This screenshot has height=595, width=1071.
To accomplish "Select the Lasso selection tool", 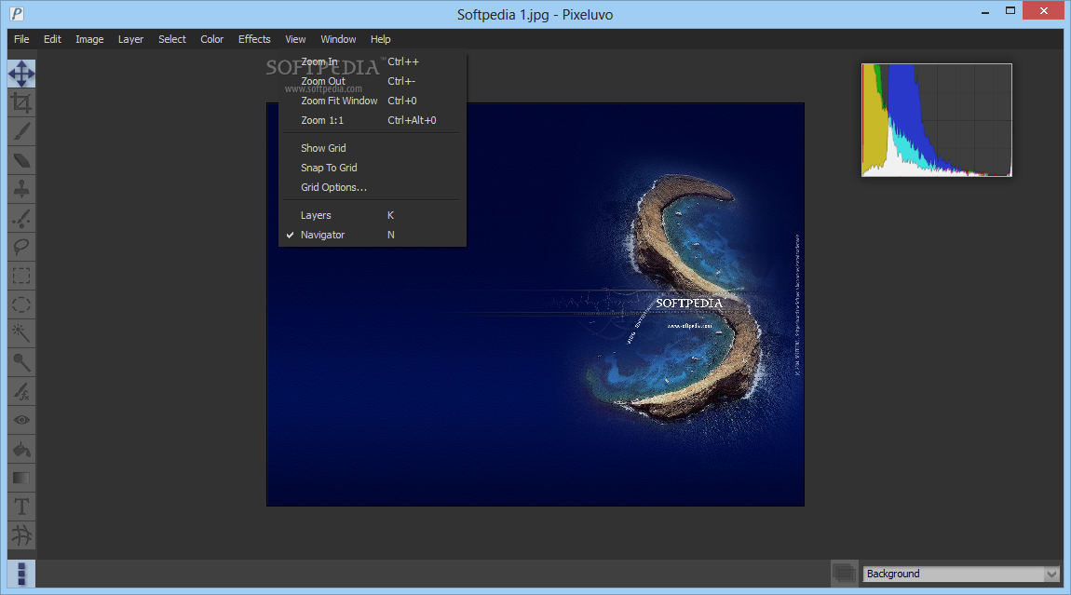I will (x=21, y=247).
